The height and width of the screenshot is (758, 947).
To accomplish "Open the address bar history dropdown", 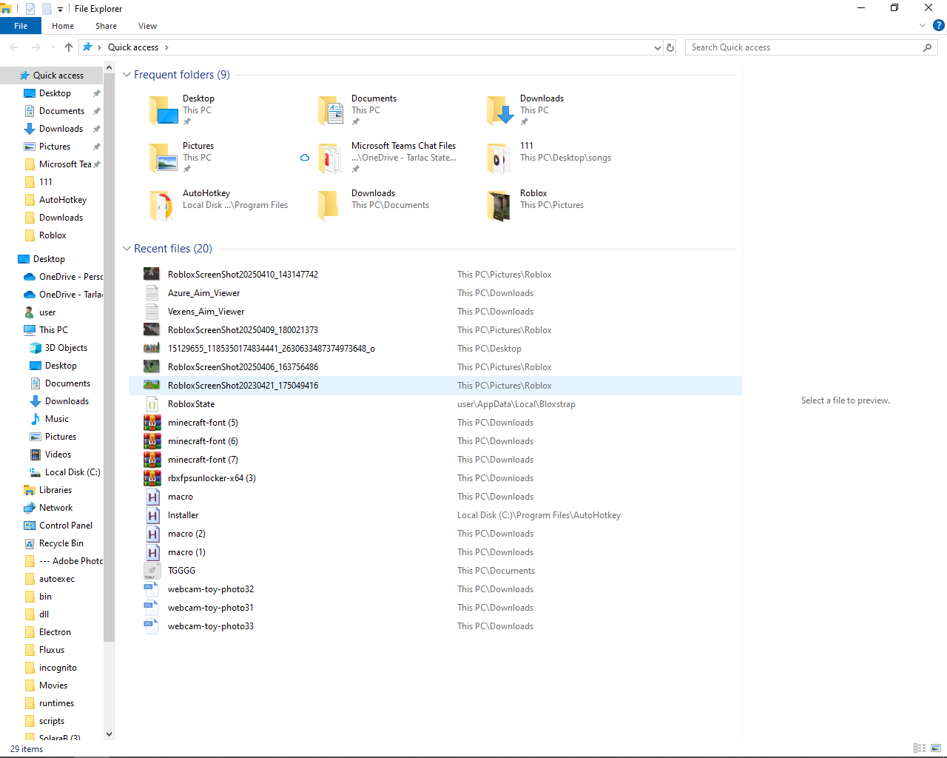I will pos(657,47).
